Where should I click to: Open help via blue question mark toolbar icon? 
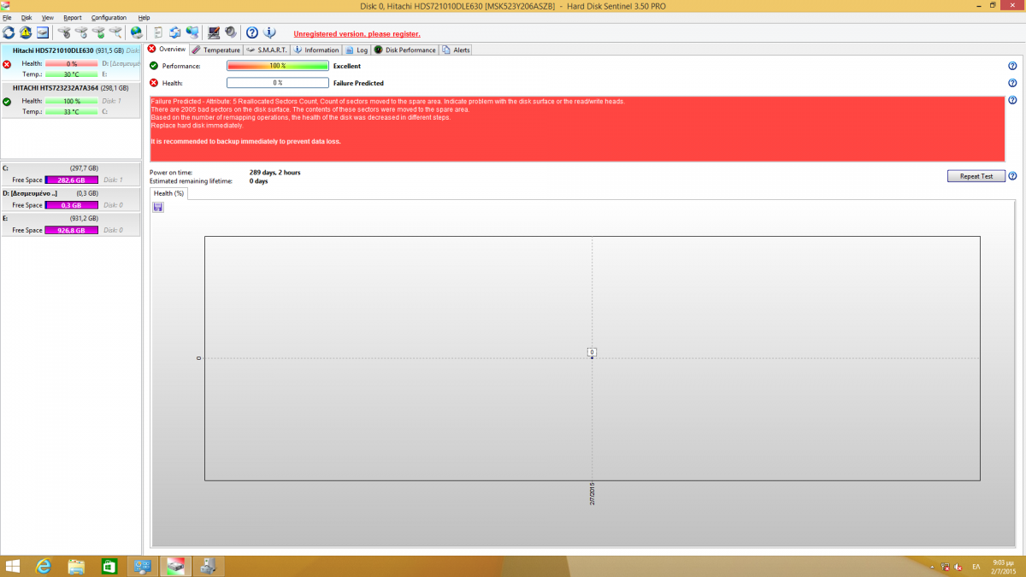click(252, 32)
